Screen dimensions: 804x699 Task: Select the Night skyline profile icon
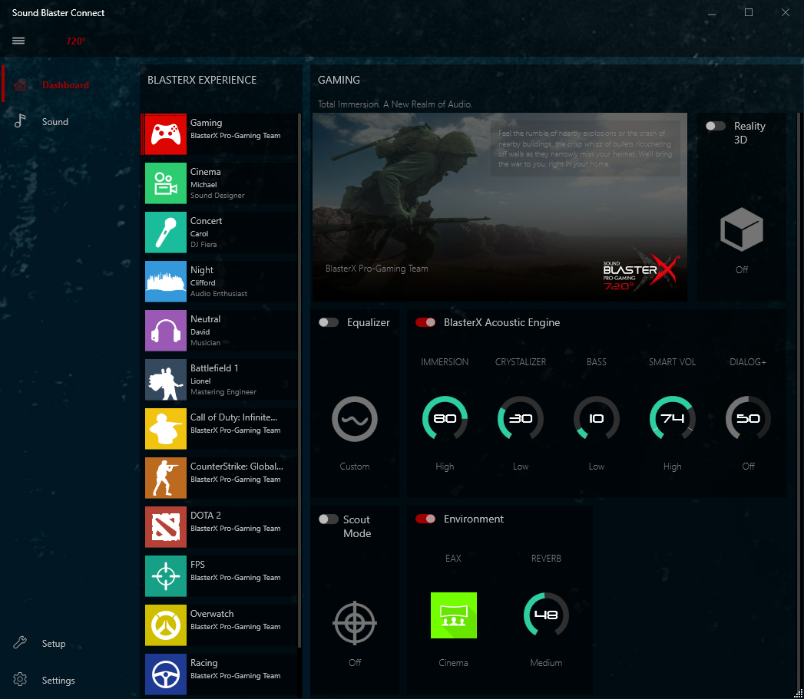coord(166,282)
